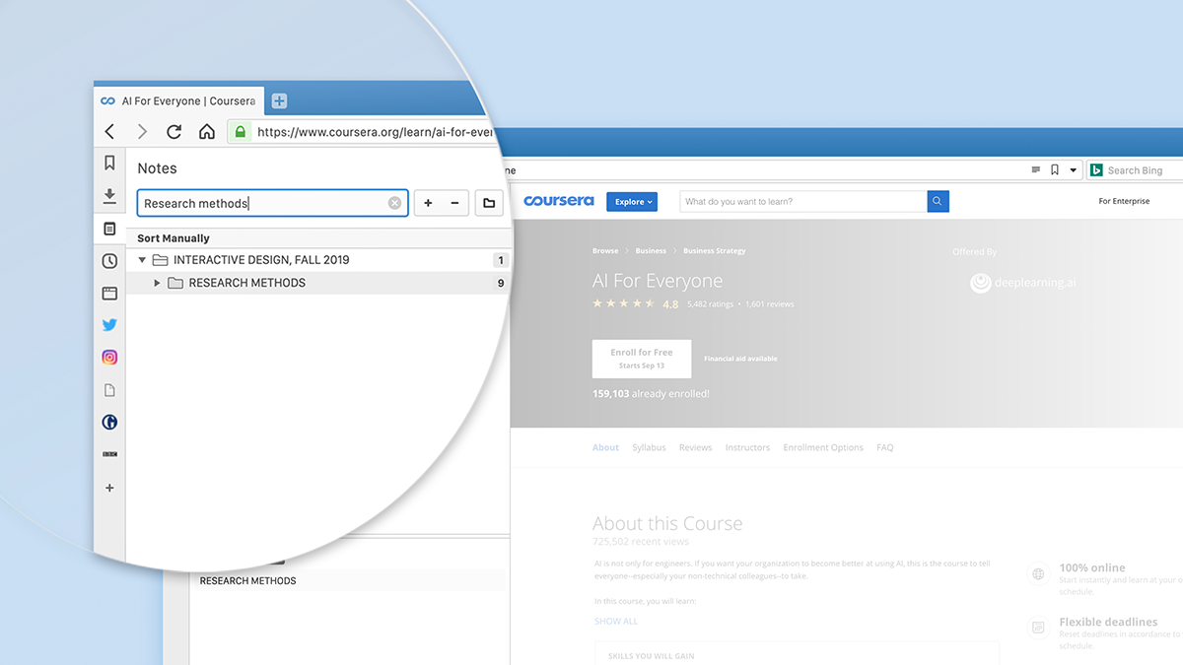Open a new tab with the plus icon
Screen dimensions: 1183x665
point(279,100)
